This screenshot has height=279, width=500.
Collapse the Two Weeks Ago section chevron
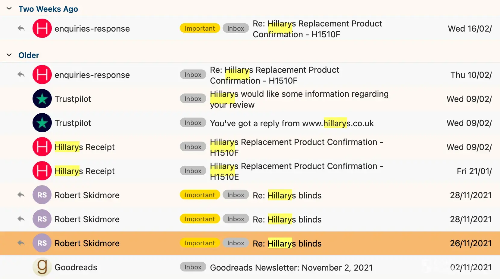pyautogui.click(x=9, y=9)
